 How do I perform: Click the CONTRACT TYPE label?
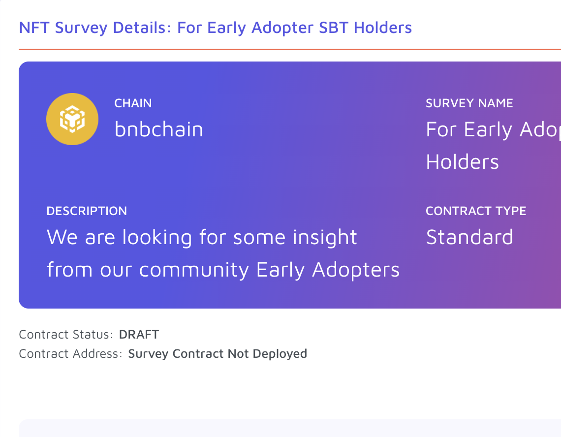tap(476, 211)
